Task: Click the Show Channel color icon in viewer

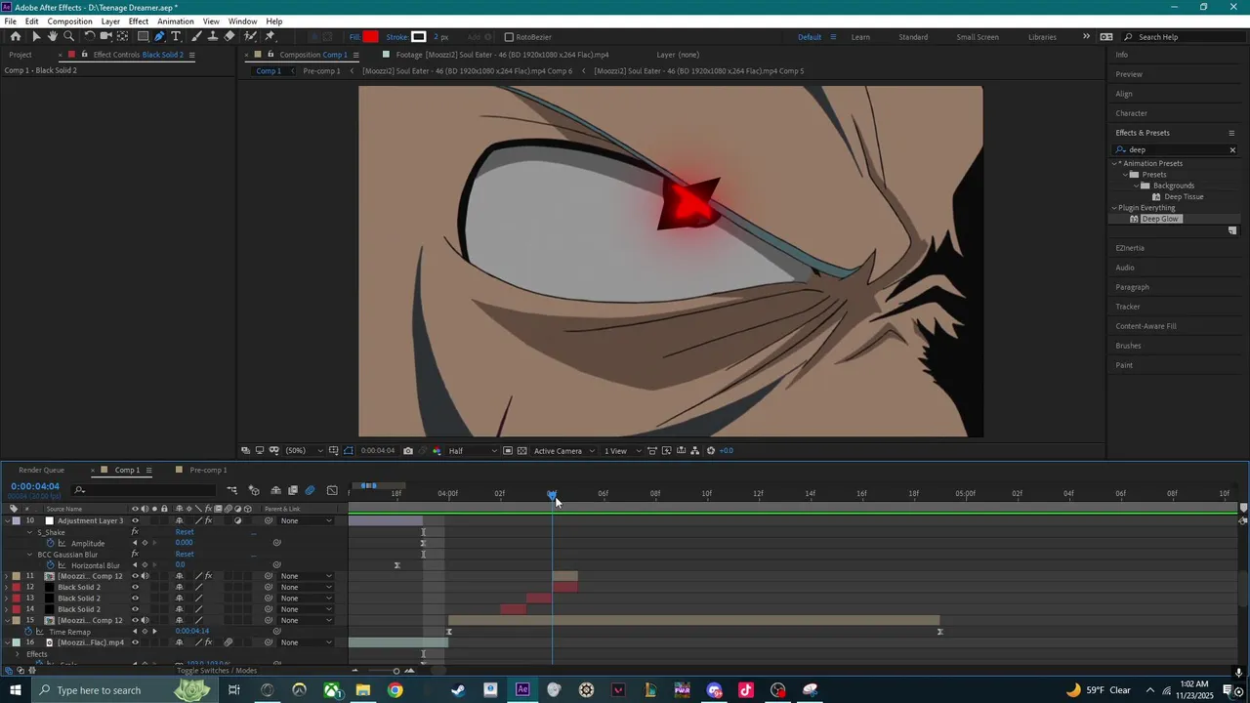Action: 437,451
